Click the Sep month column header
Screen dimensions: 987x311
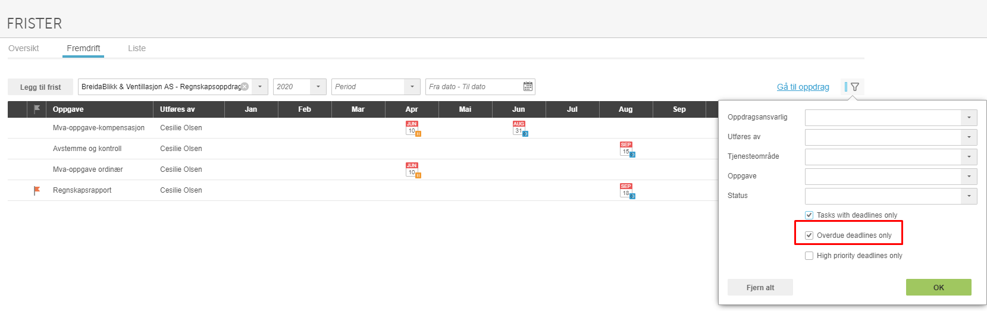[679, 109]
